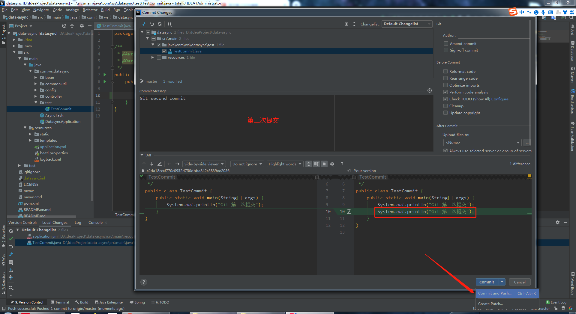This screenshot has width=576, height=314.
Task: Switch to the Console tab in Version Control
Action: 95,222
